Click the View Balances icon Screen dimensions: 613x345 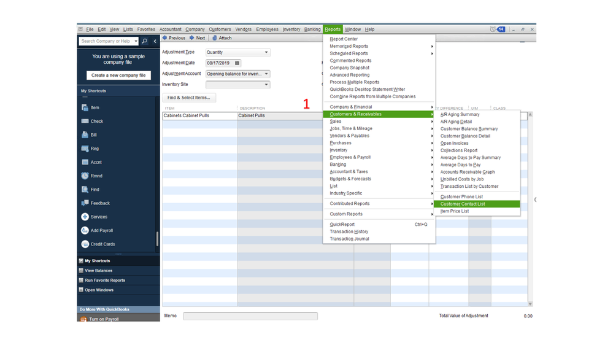81,271
